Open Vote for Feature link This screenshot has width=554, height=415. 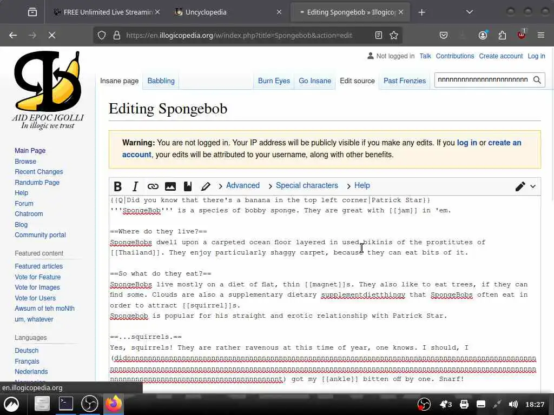point(37,277)
